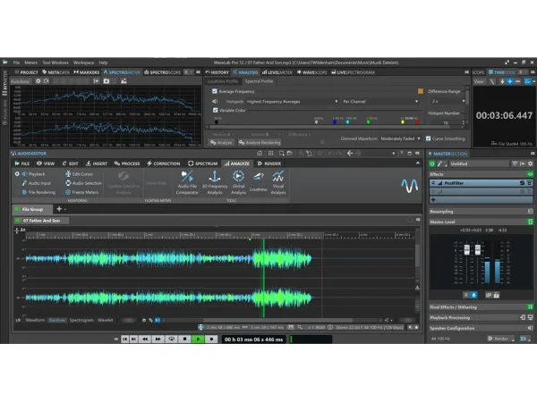Switch to the Spectrum ribbon tab
The image size is (537, 402).
click(203, 163)
